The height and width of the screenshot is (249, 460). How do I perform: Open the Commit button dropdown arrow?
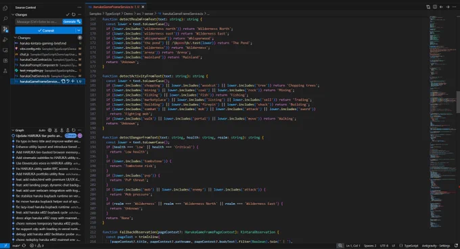(79, 30)
